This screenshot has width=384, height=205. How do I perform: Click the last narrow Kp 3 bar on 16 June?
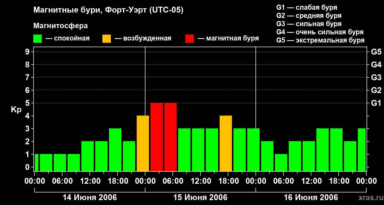(362, 150)
